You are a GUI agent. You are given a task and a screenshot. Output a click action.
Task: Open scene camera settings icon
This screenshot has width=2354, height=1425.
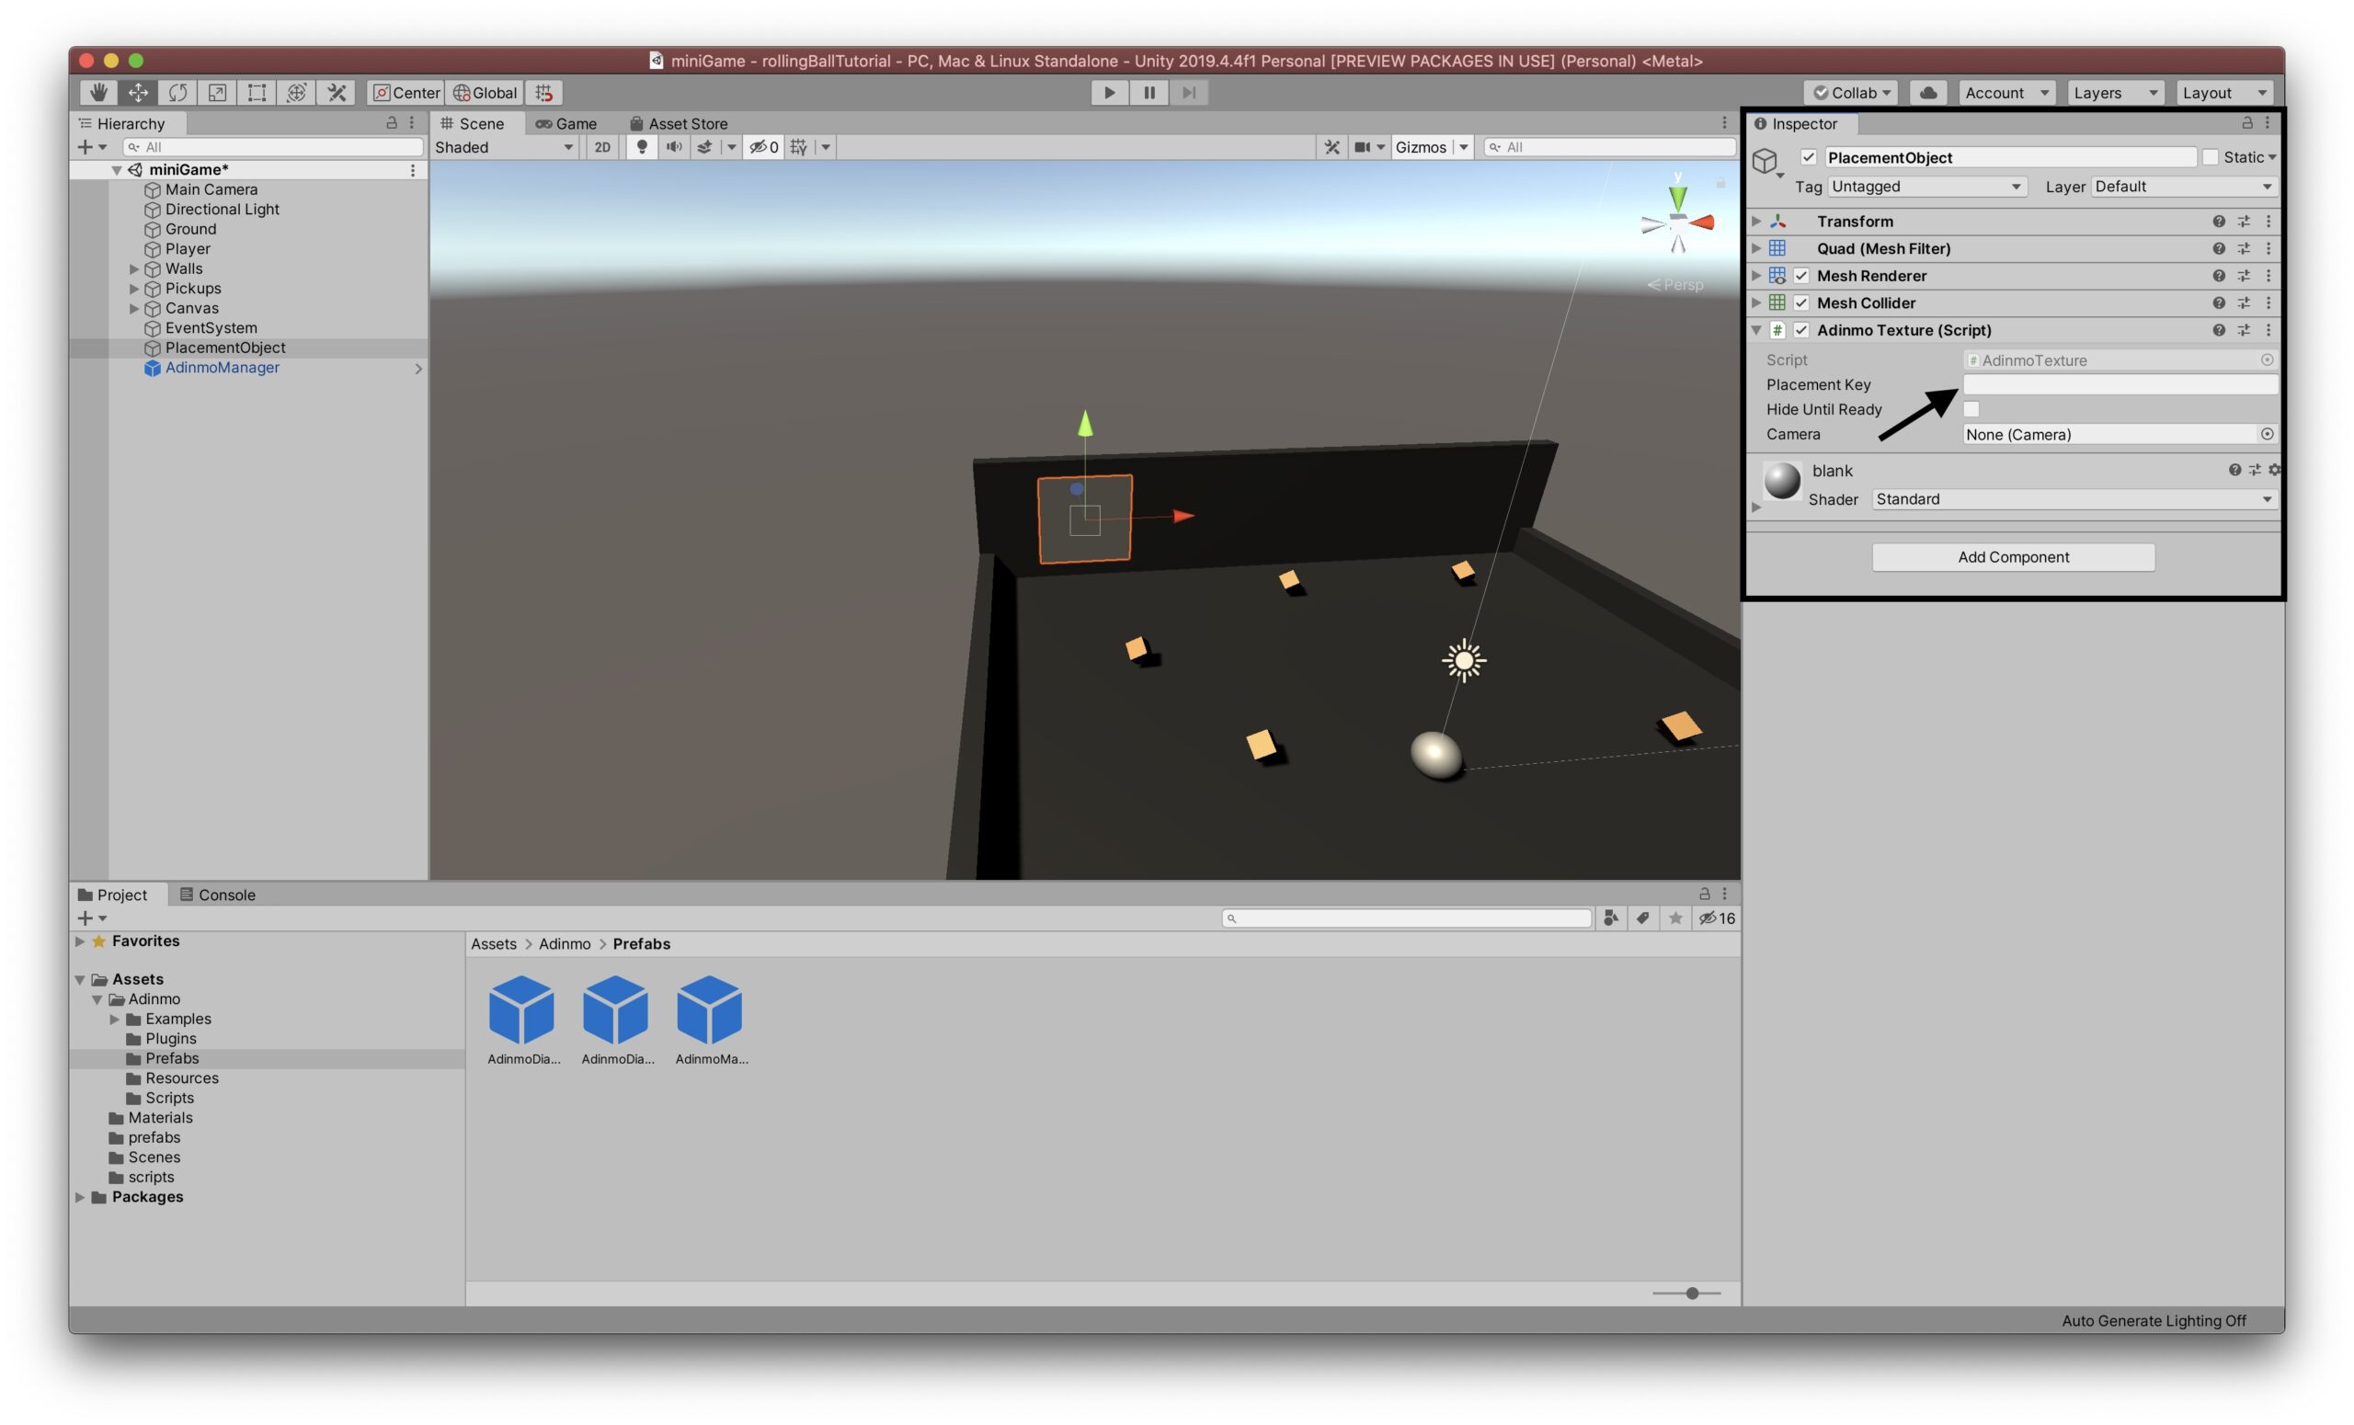point(1363,147)
